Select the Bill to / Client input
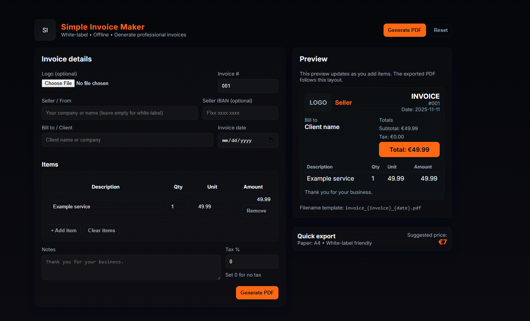Image resolution: width=530 pixels, height=321 pixels. 127,140
